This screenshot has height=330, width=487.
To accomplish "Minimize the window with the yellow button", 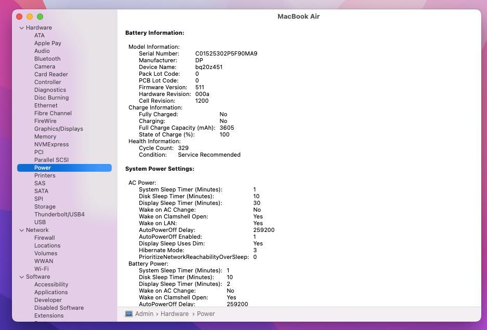I will click(30, 17).
